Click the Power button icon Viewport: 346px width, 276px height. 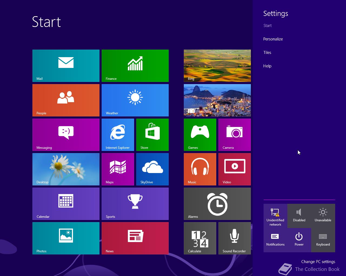coord(299,240)
